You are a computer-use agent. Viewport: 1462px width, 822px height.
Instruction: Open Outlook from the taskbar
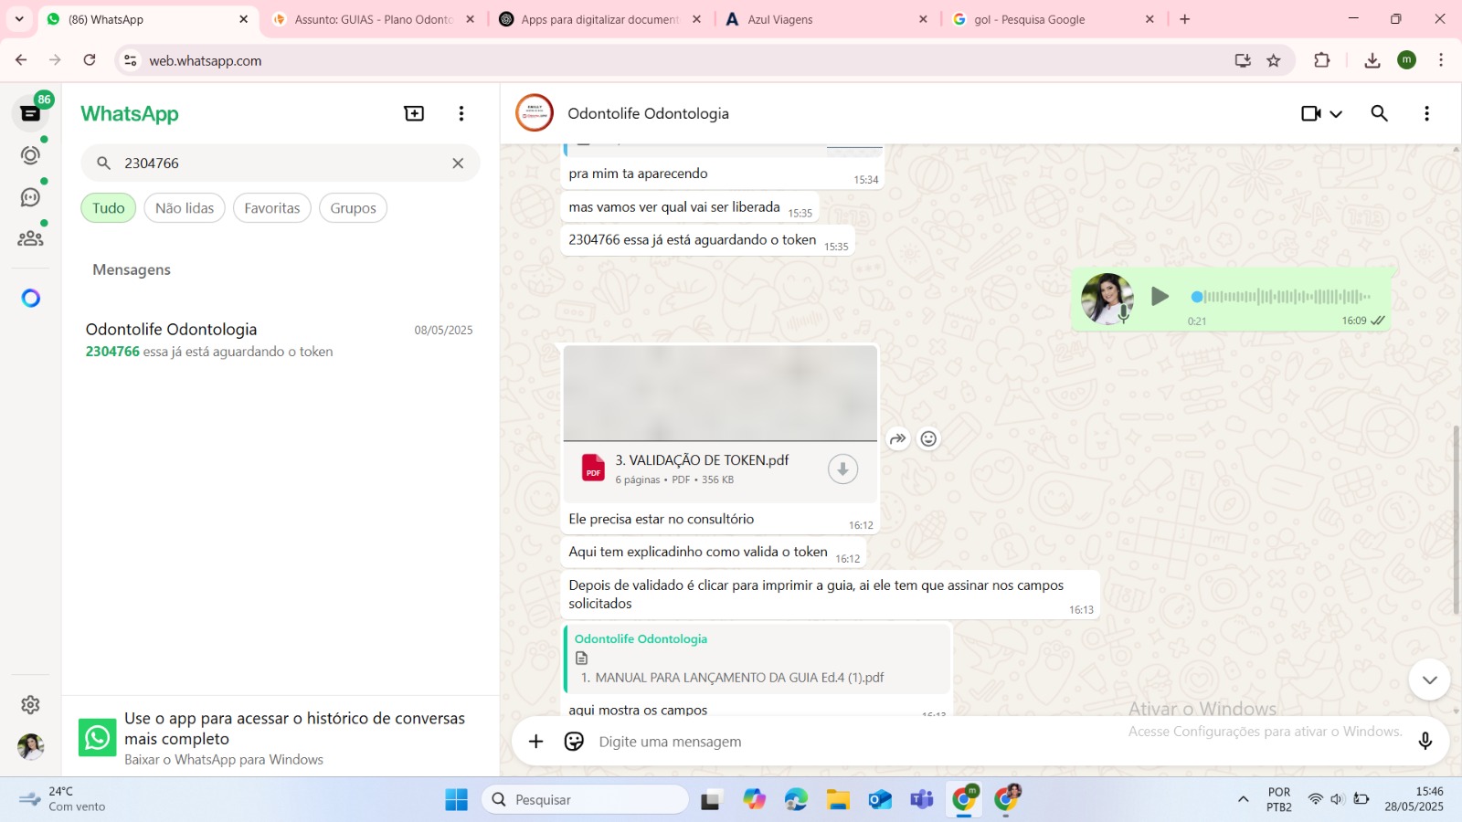pyautogui.click(x=880, y=800)
